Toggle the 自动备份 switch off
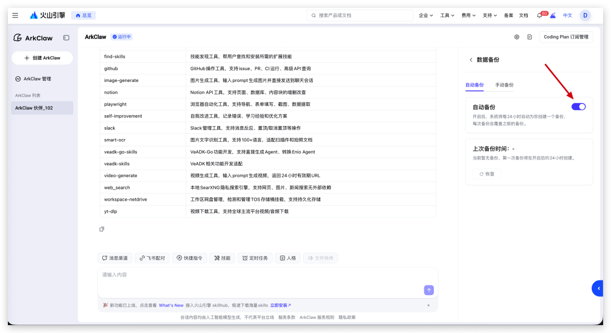Viewport: 611px width, 333px height. coord(578,107)
